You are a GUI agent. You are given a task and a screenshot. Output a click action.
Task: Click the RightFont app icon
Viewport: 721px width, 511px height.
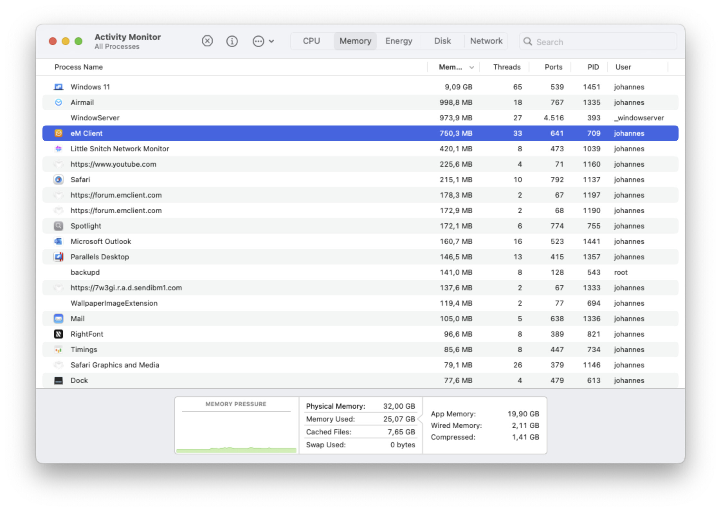pyautogui.click(x=58, y=334)
